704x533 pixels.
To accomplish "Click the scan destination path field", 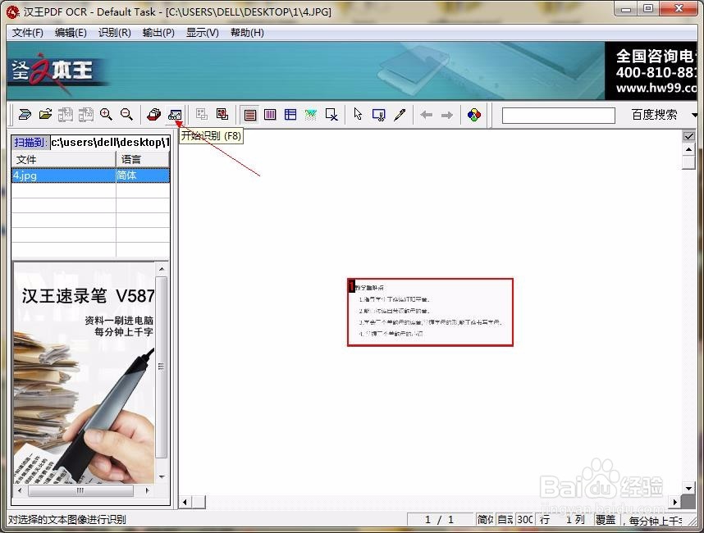I will pos(110,143).
